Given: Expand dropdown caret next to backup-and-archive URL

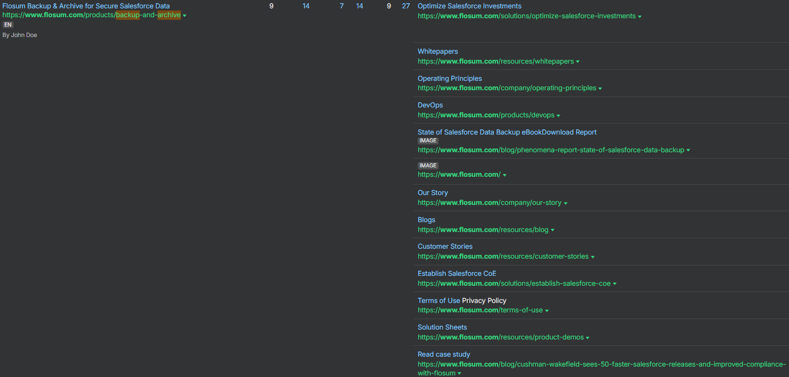Looking at the screenshot, I should [185, 16].
